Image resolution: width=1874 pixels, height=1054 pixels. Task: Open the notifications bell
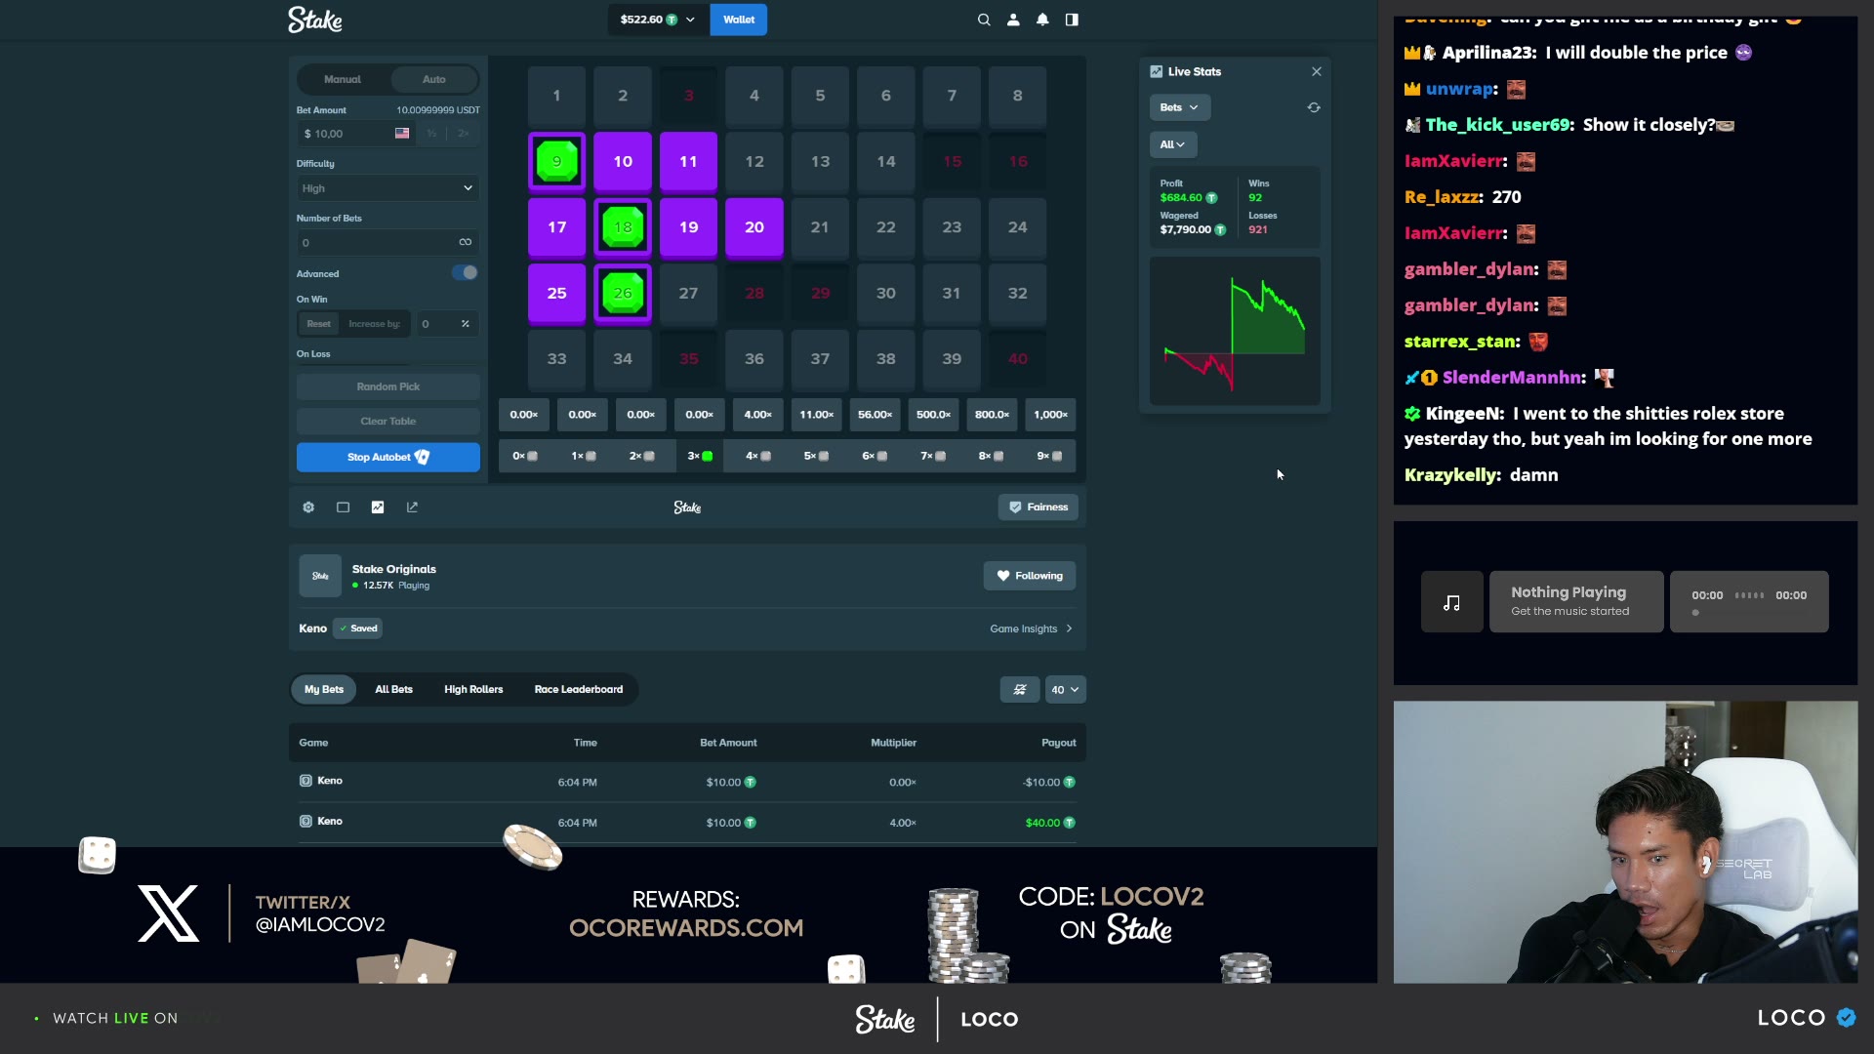point(1042,20)
